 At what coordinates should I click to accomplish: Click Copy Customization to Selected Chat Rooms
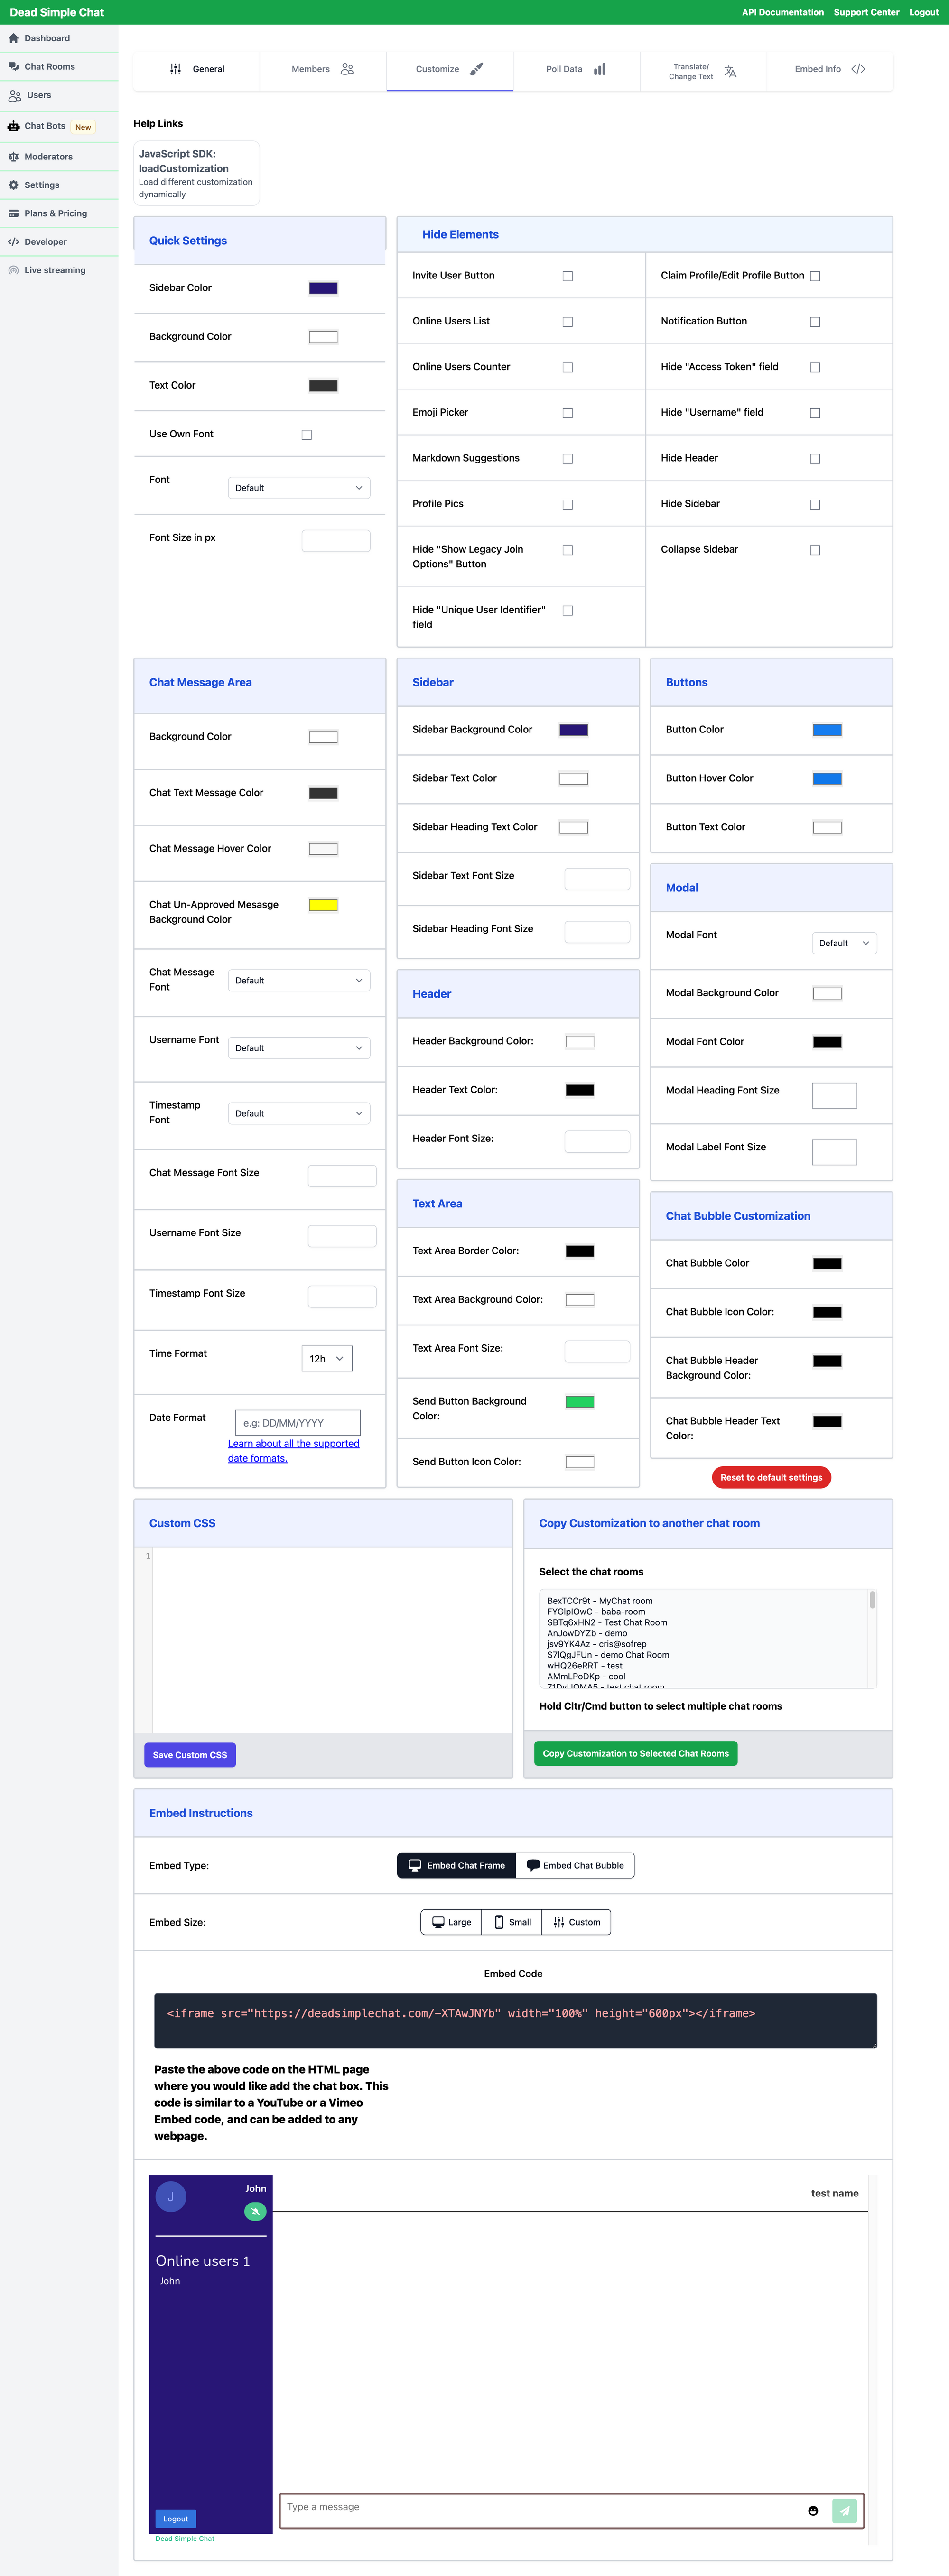tap(636, 1754)
